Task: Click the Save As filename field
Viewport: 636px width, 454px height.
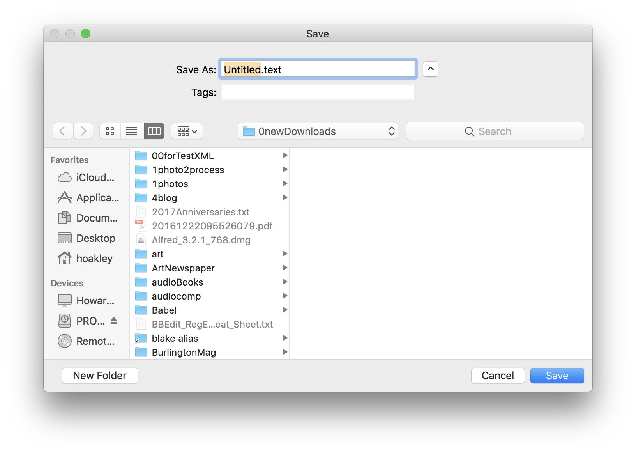Action: pos(318,69)
